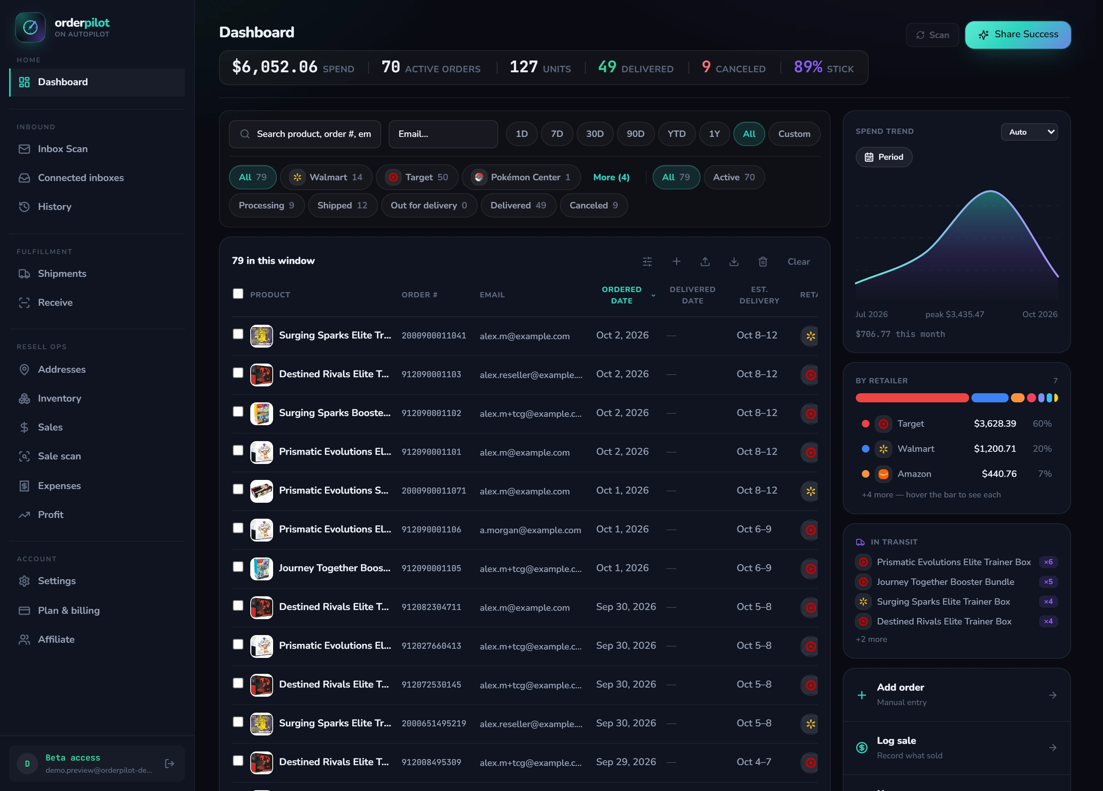
Task: Expand the +2 more in-transit items
Action: [871, 639]
